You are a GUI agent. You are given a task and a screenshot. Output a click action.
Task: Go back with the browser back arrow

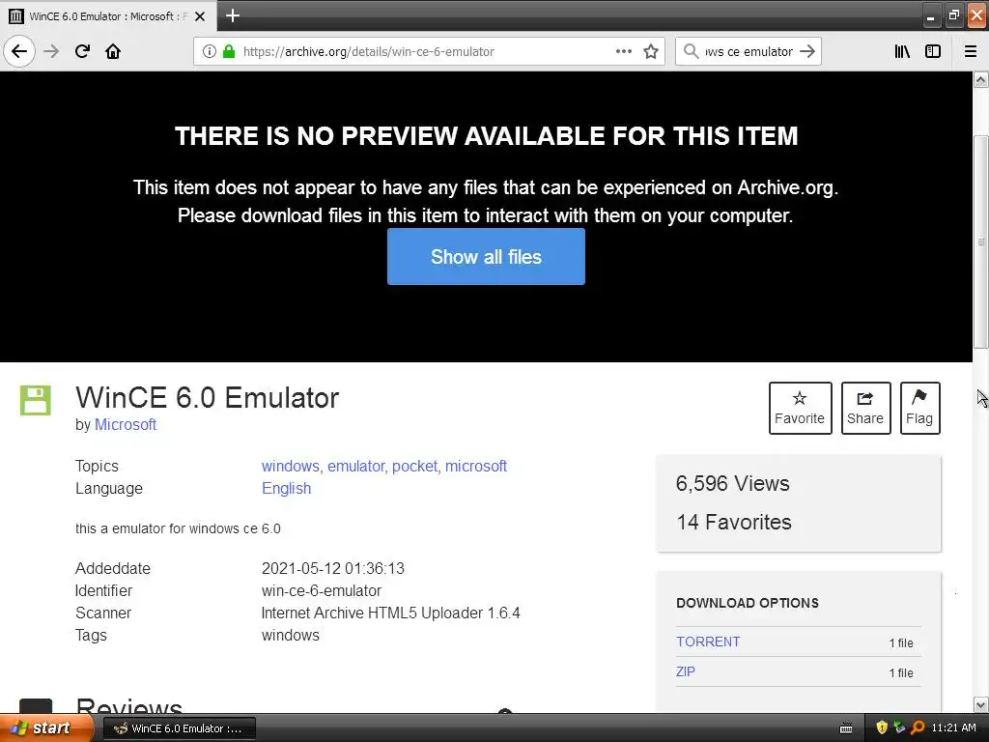[19, 51]
